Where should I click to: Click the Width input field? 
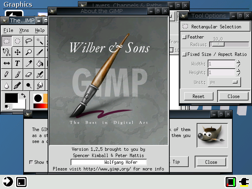[222, 64]
